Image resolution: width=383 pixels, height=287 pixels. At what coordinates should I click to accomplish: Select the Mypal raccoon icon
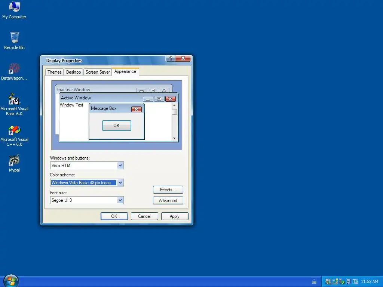click(x=14, y=163)
